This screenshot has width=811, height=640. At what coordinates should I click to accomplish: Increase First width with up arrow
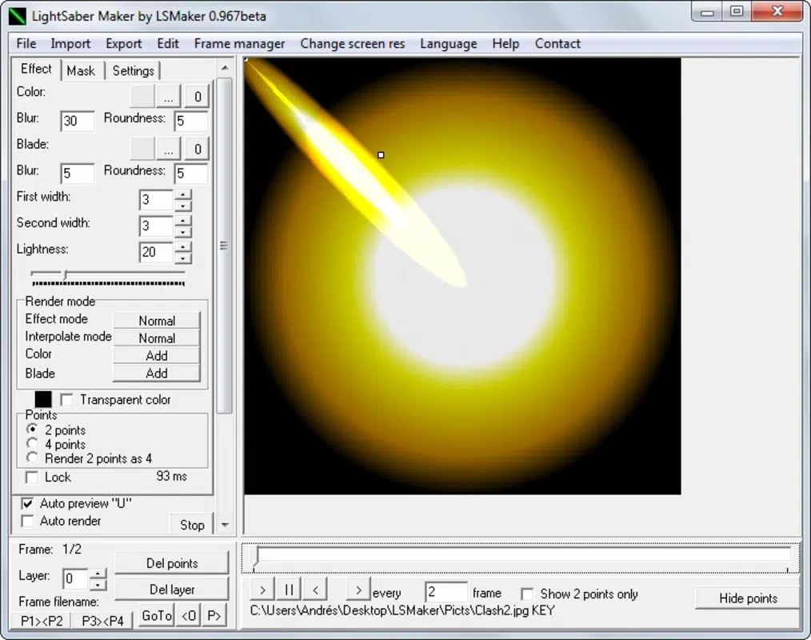(183, 194)
